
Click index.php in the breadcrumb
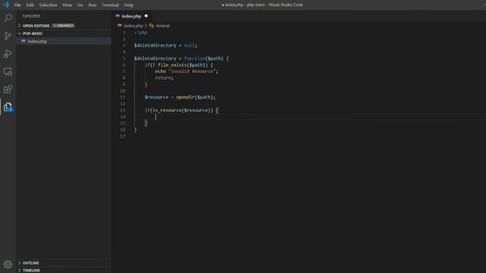(134, 26)
